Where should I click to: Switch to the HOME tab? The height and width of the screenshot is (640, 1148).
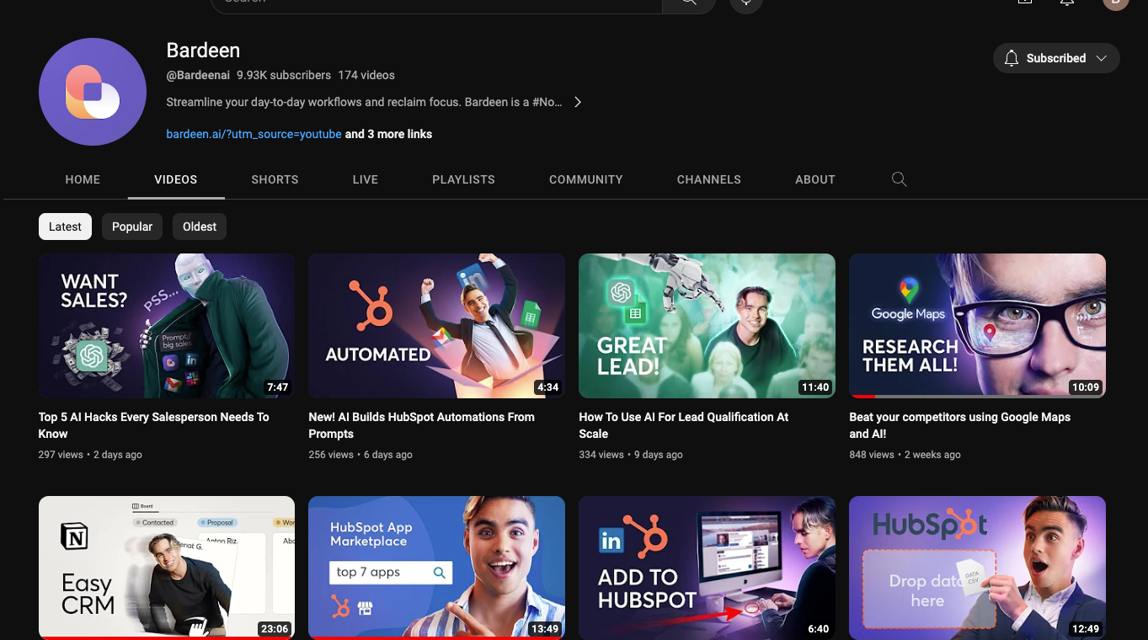tap(83, 179)
